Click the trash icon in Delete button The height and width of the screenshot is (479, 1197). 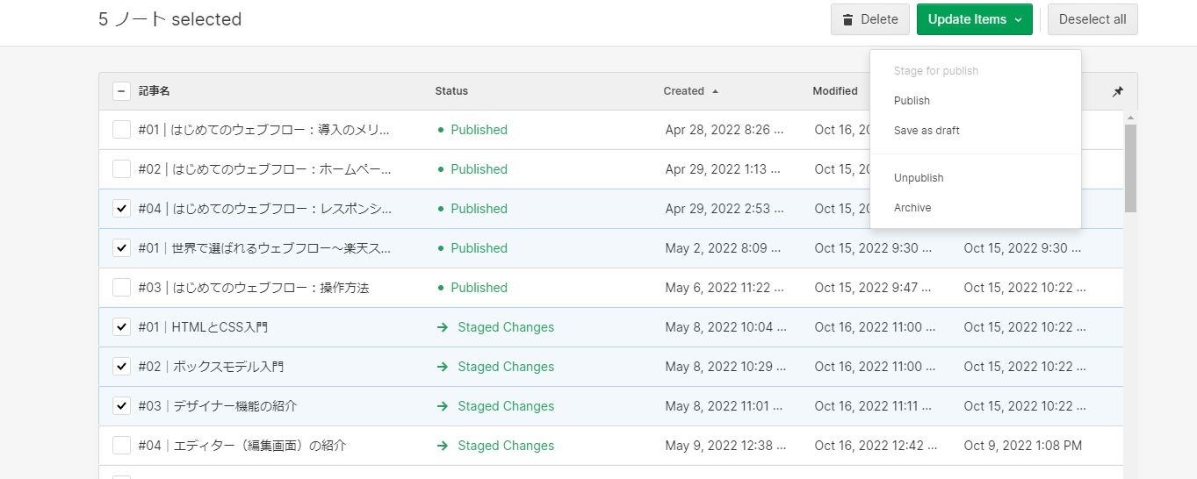point(847,19)
